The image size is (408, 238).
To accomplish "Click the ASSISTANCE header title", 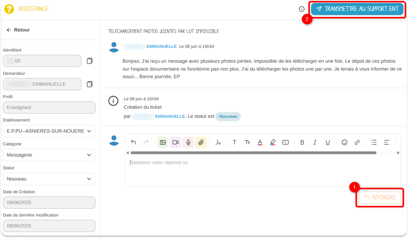I will (x=33, y=9).
